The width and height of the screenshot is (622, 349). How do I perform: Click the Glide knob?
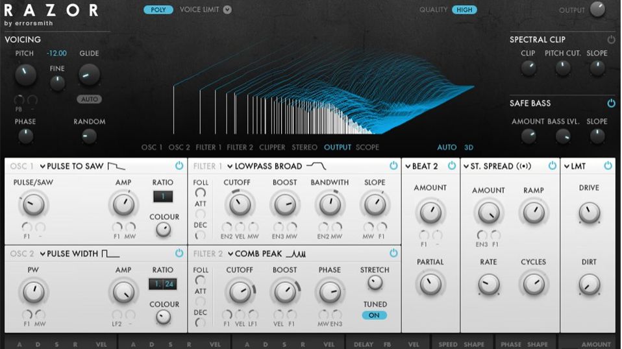[x=89, y=75]
